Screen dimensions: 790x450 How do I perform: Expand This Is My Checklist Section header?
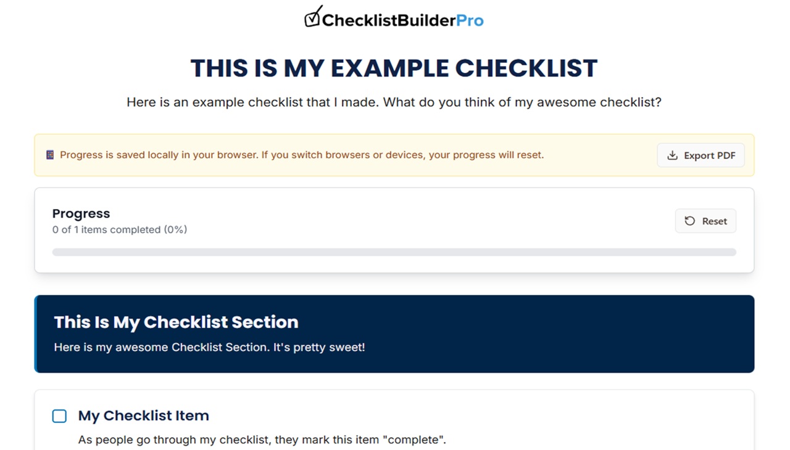point(177,322)
